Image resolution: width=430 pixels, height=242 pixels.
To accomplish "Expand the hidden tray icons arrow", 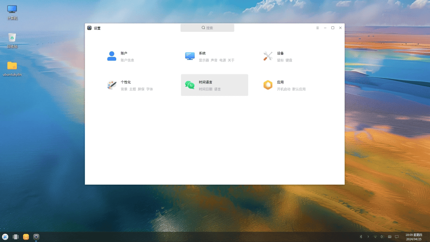I will 368,237.
